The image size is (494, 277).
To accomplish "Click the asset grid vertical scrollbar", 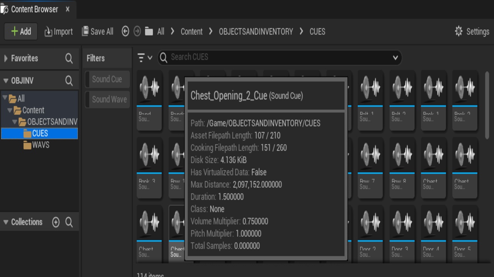I will tap(487, 105).
